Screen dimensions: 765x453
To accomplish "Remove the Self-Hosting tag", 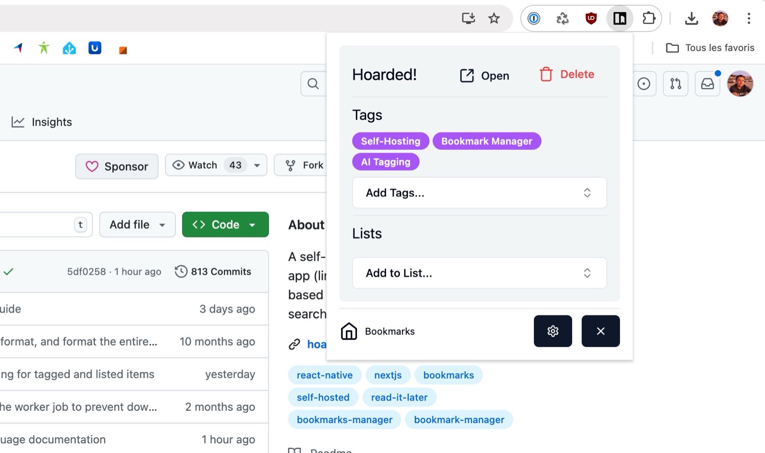I will click(x=390, y=141).
